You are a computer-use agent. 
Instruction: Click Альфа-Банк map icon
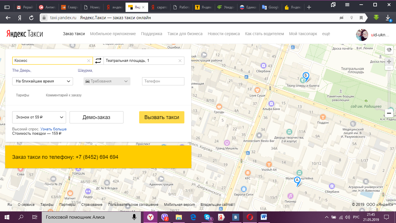coord(271,103)
